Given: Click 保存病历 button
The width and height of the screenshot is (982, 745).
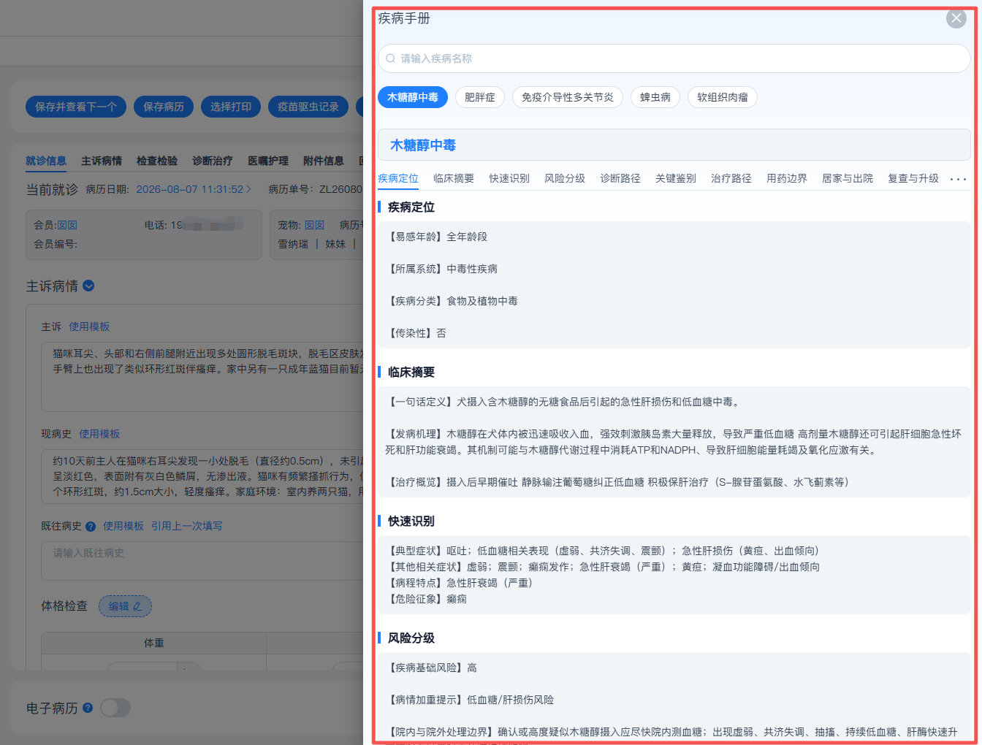Looking at the screenshot, I should [164, 107].
